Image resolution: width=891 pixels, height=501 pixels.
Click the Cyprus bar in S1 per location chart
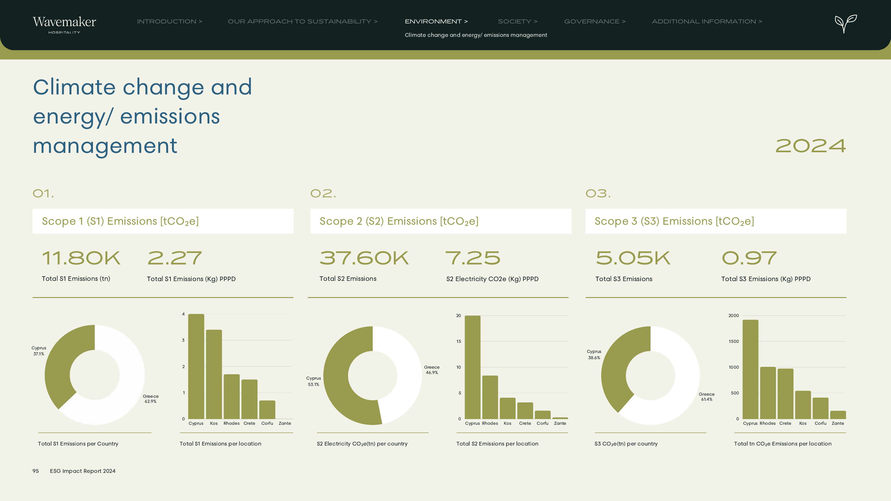point(196,367)
